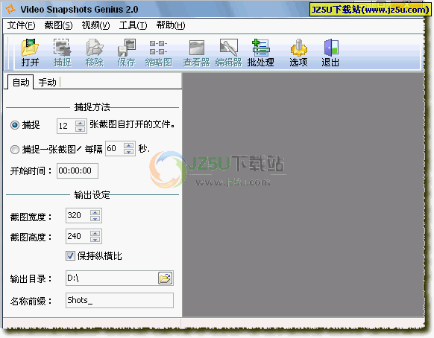
Task: Open the 缩略图 thumbnail tool
Action: 159,53
